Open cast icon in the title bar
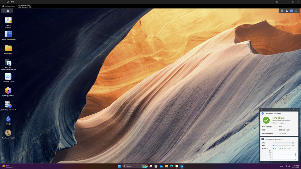The image size is (301, 169). tap(277, 2)
